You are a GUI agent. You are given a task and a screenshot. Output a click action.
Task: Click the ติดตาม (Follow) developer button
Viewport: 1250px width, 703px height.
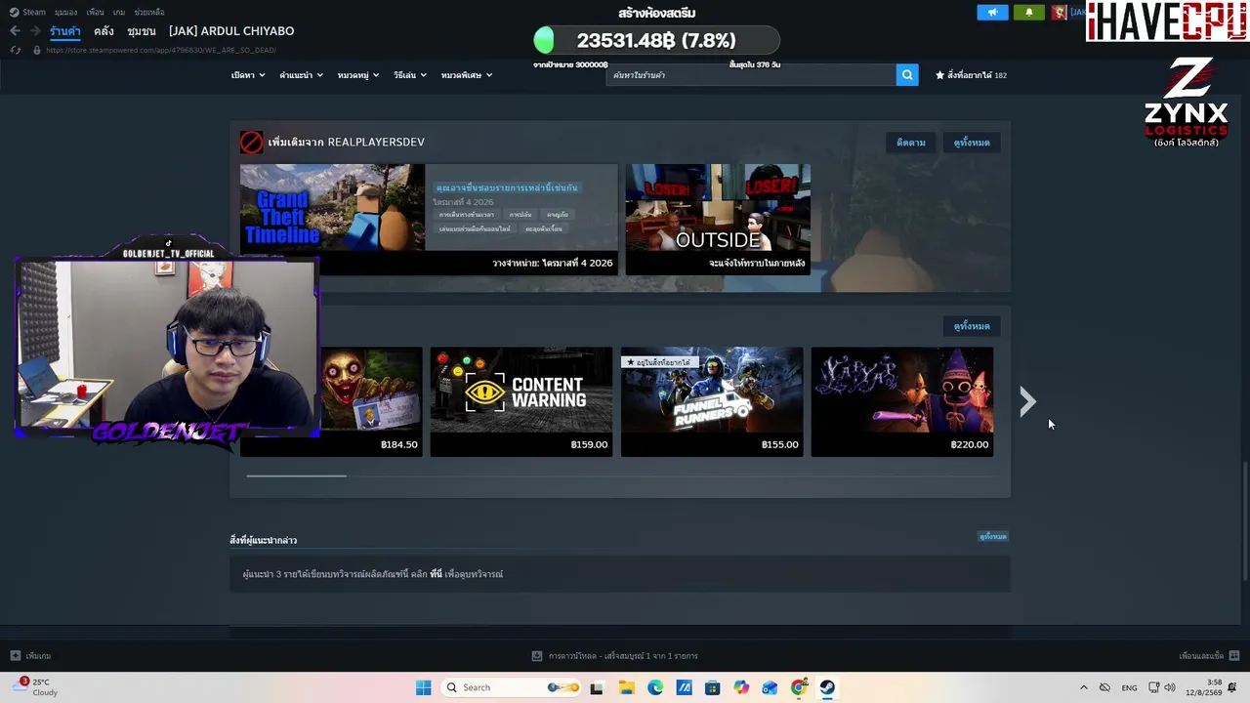911,143
